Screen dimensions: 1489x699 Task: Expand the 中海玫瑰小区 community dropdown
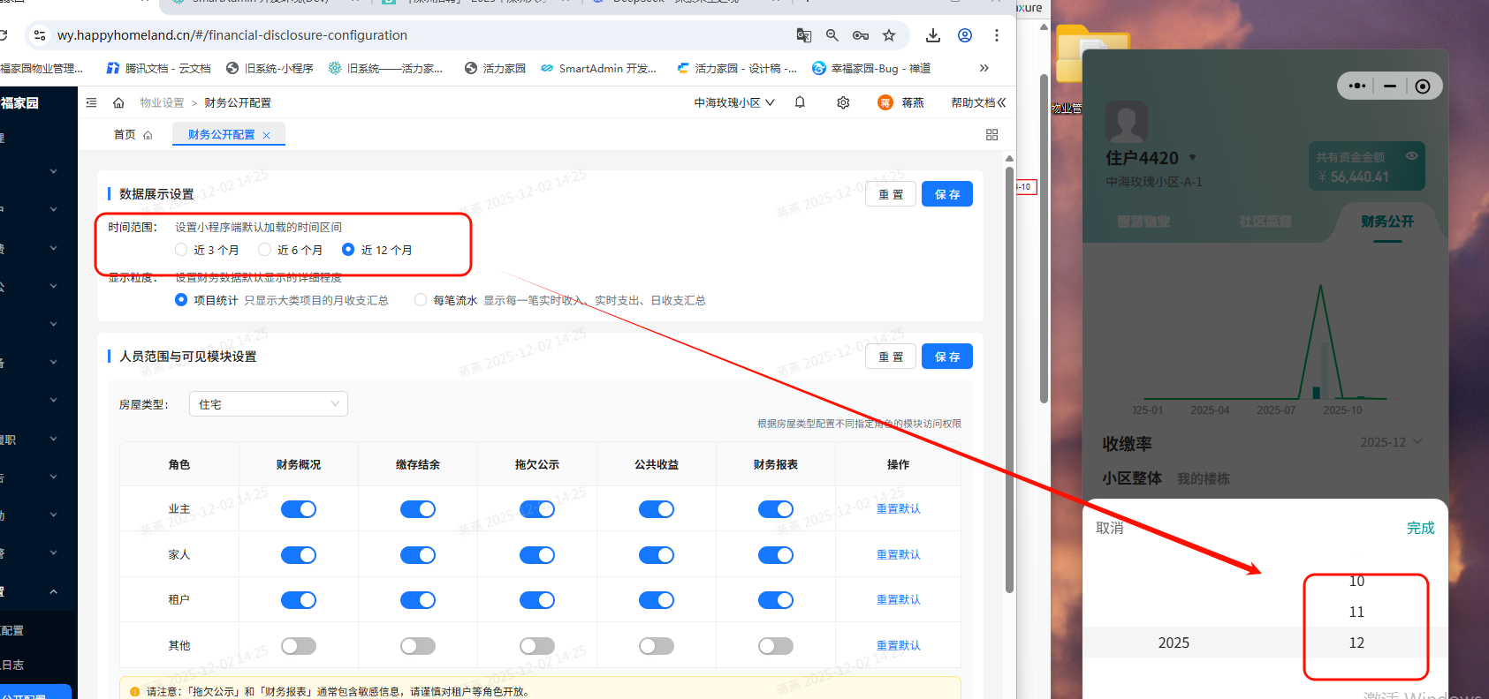click(x=733, y=102)
